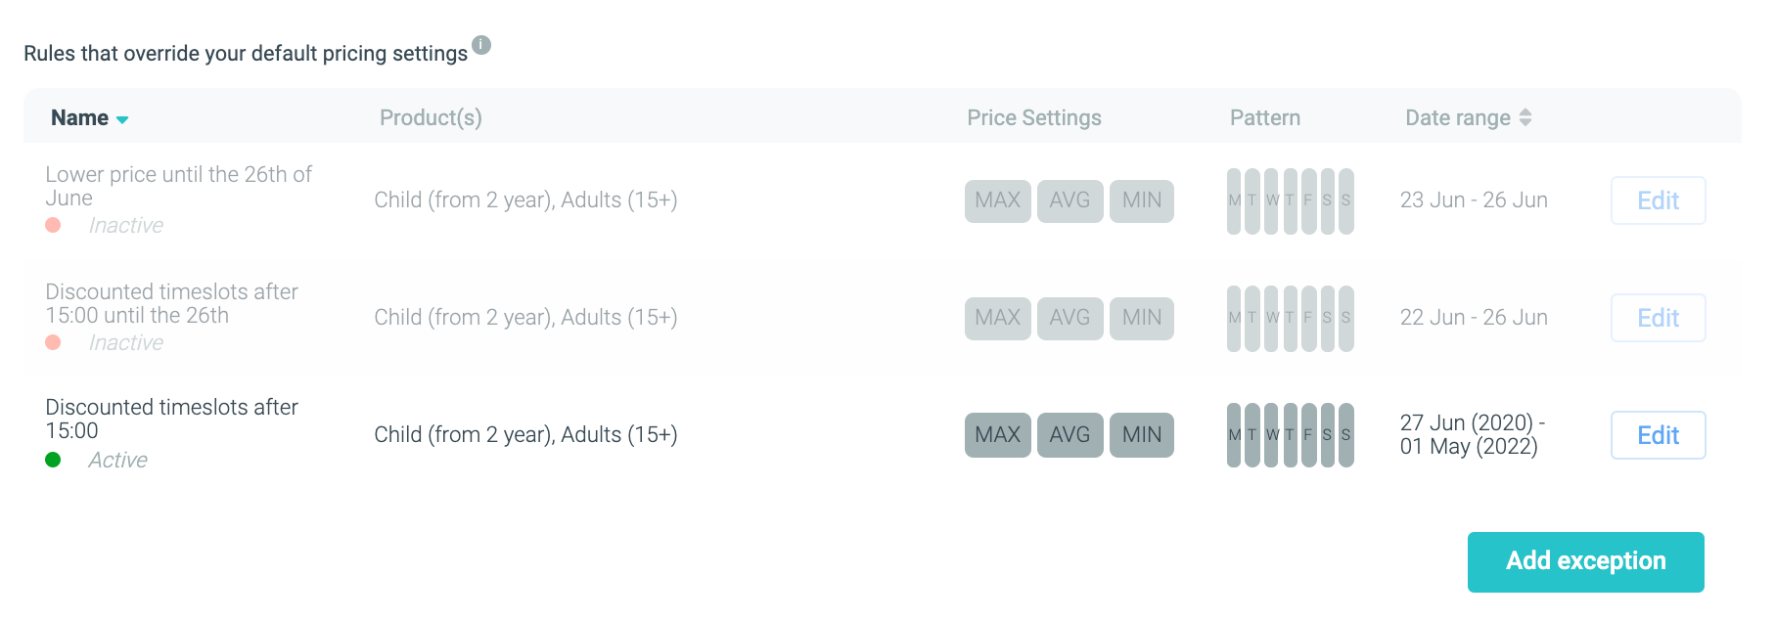The image size is (1775, 620).
Task: Edit the Lower price until 26th June rule
Action: tap(1658, 200)
